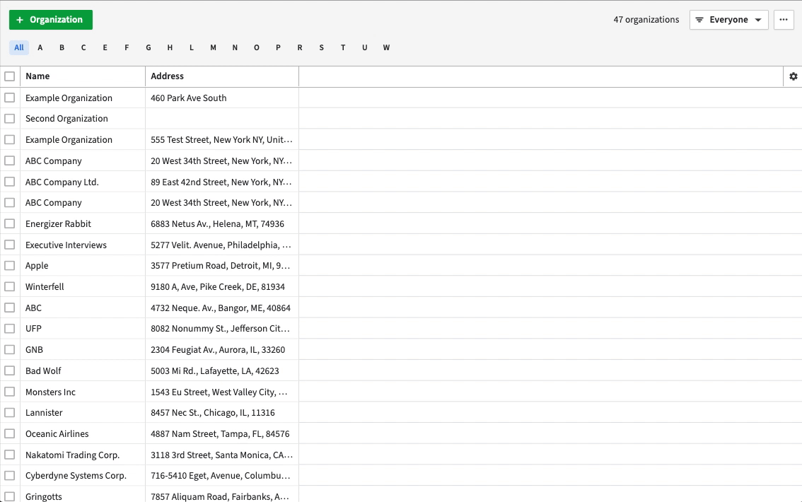Show all organizations with the All tab
The width and height of the screenshot is (802, 502).
click(19, 48)
